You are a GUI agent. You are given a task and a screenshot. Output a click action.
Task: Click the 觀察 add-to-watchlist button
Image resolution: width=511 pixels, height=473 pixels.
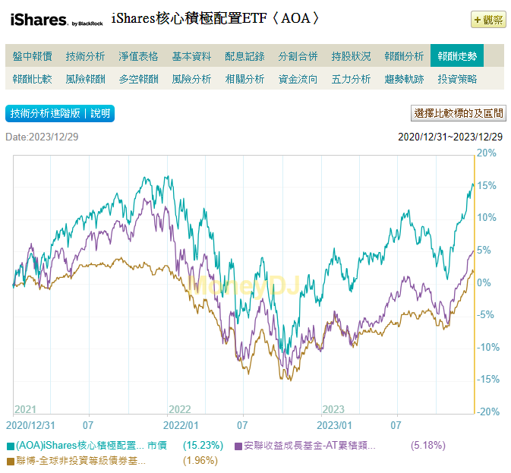point(487,20)
